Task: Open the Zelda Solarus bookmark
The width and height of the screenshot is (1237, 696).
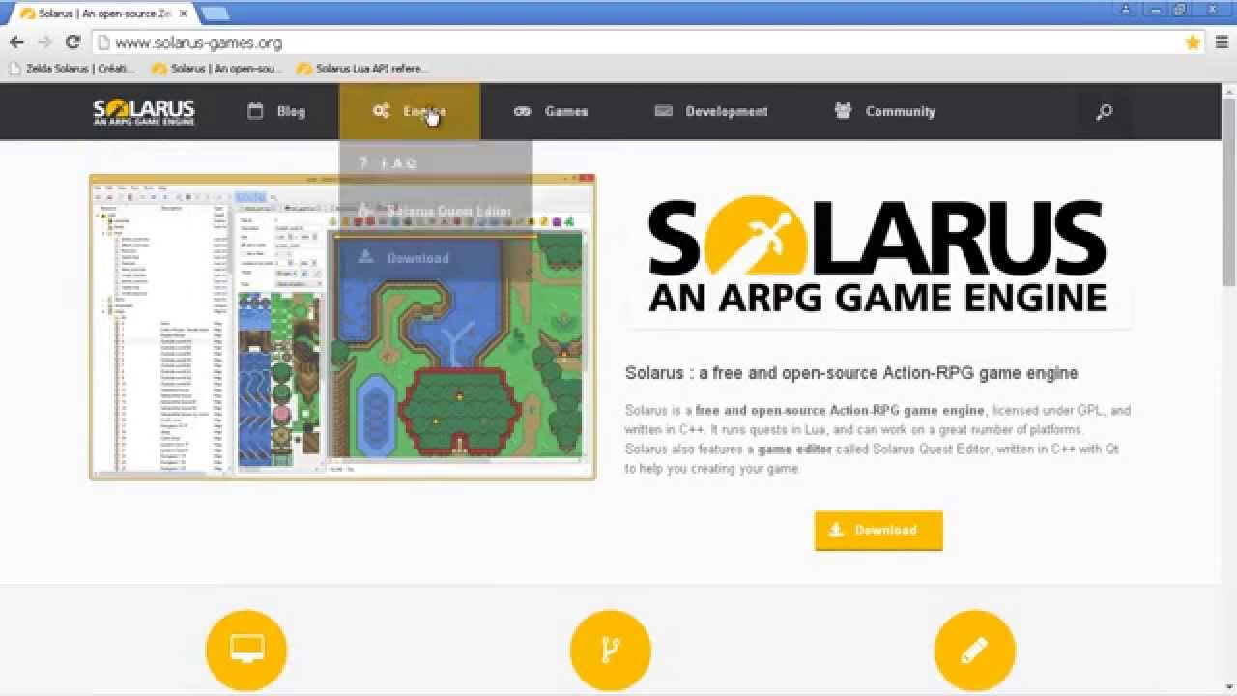Action: point(72,69)
